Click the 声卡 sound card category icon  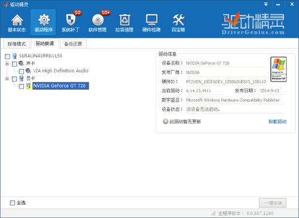pos(21,63)
